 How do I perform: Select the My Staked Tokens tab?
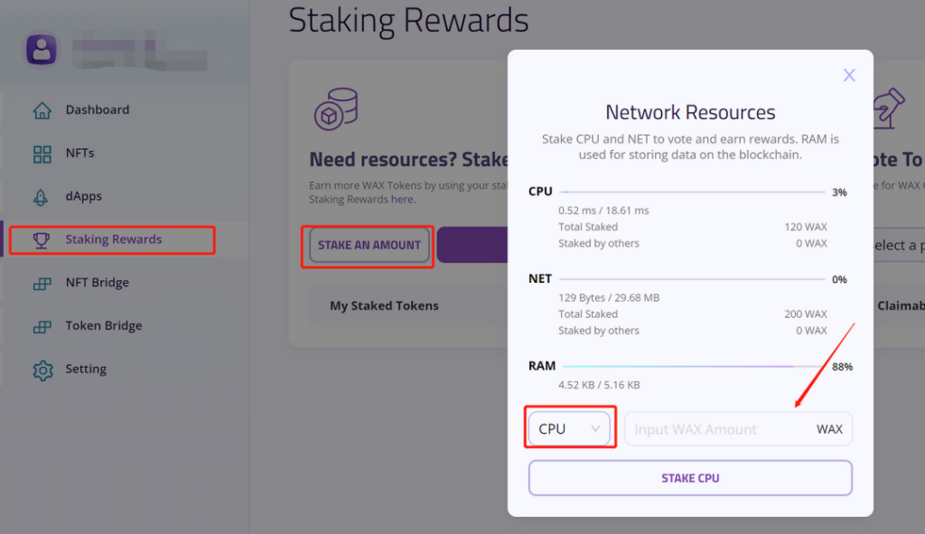384,305
